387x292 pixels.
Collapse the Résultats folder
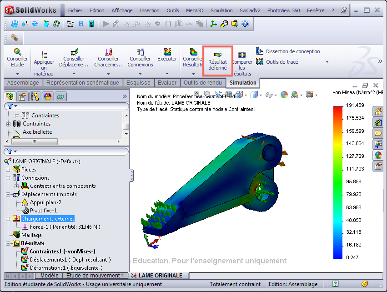pos(8,244)
